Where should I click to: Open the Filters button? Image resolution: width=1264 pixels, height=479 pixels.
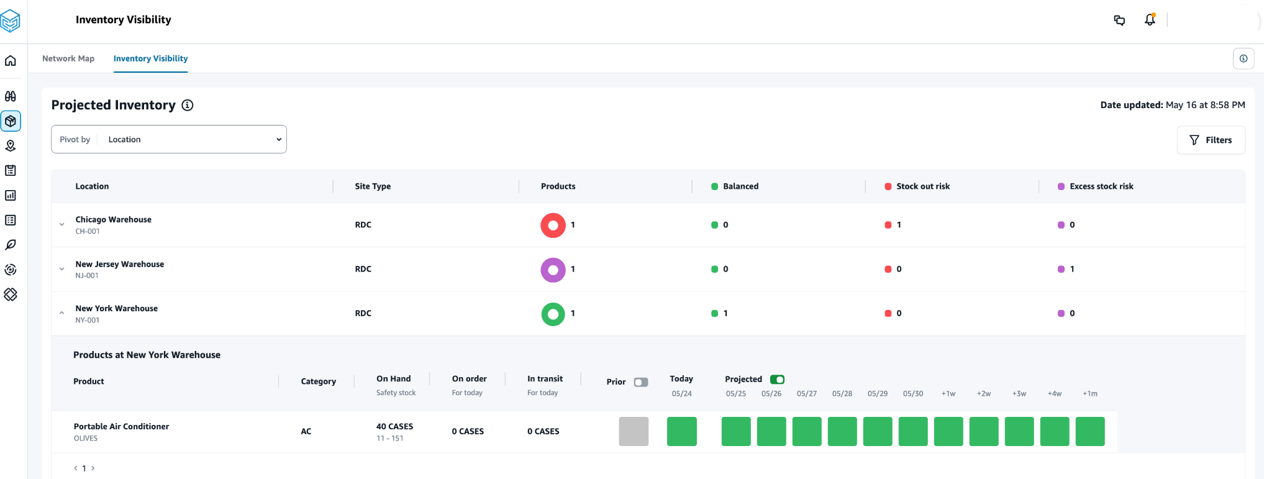click(1211, 140)
